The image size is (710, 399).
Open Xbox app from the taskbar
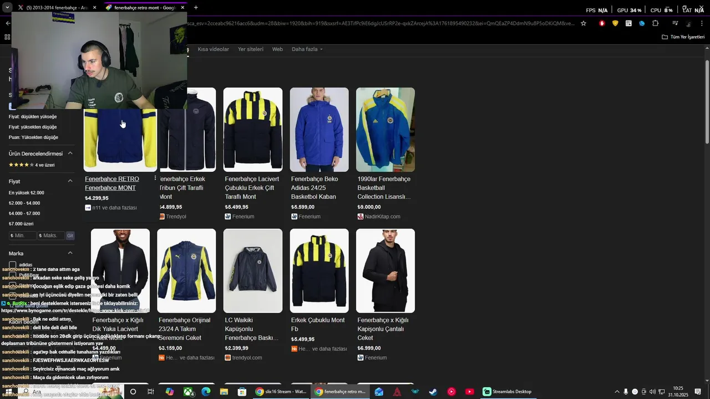tap(188, 392)
